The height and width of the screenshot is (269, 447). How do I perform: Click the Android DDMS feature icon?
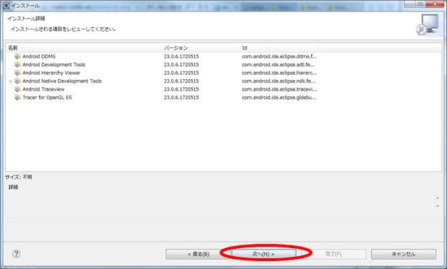[x=17, y=56]
